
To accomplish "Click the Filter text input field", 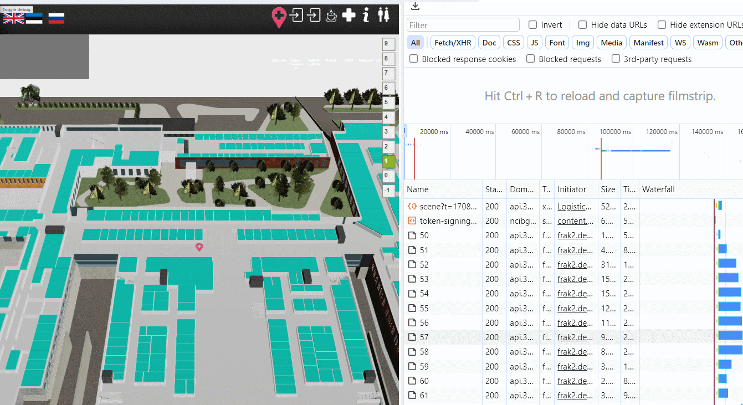I will click(463, 25).
